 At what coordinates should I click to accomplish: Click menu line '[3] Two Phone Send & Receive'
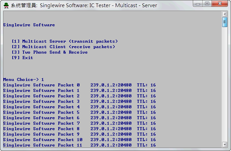[x=50, y=52]
